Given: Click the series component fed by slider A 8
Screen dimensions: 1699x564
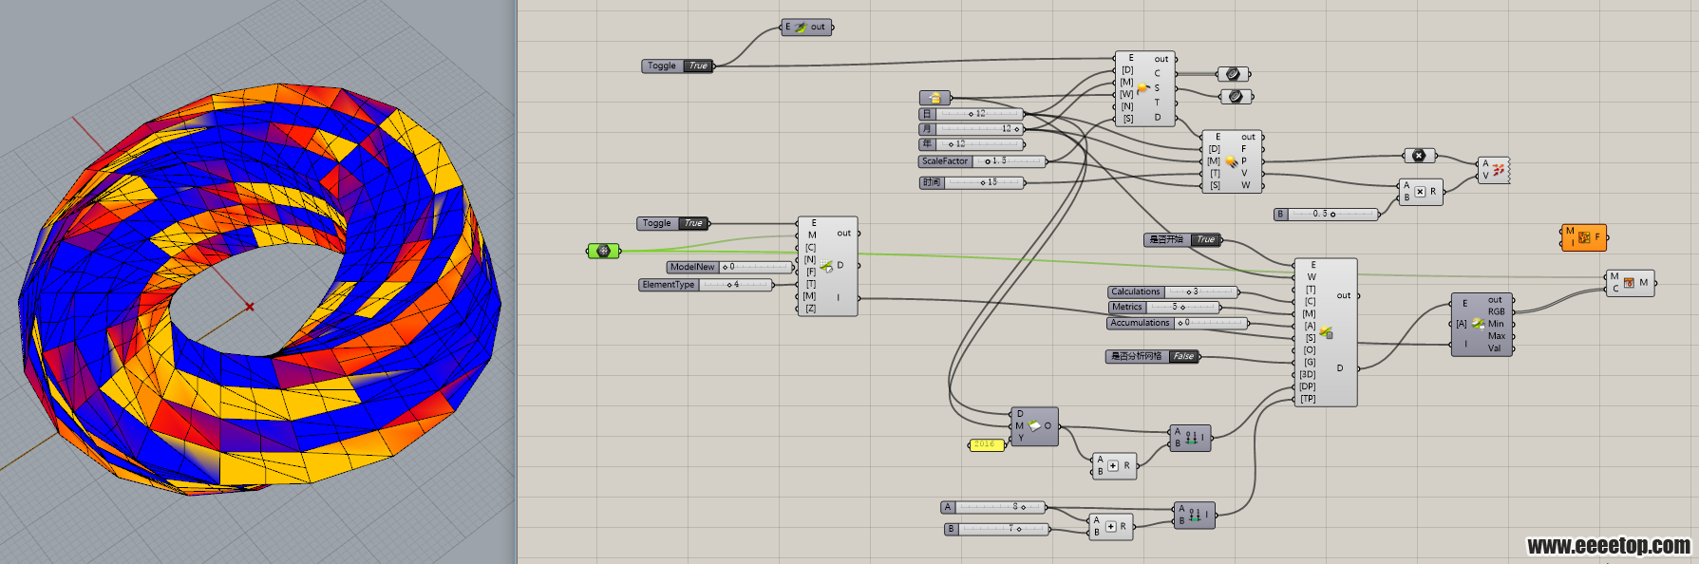Looking at the screenshot, I should click(1195, 516).
